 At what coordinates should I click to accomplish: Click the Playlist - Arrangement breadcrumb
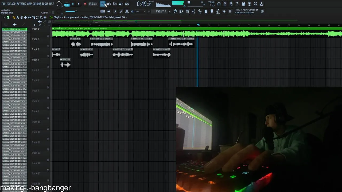[x=66, y=17]
